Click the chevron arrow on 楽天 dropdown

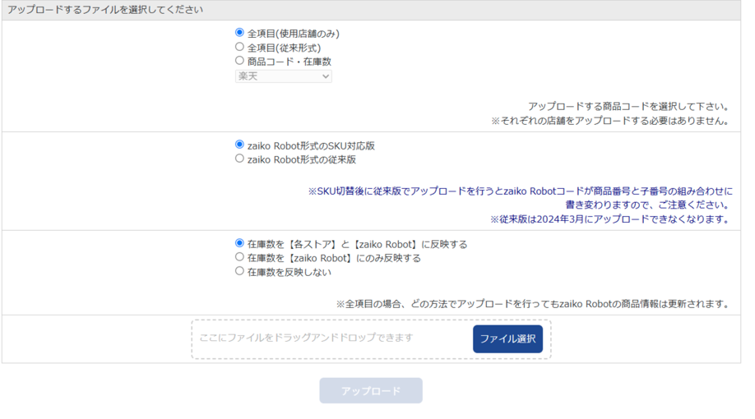pyautogui.click(x=326, y=76)
